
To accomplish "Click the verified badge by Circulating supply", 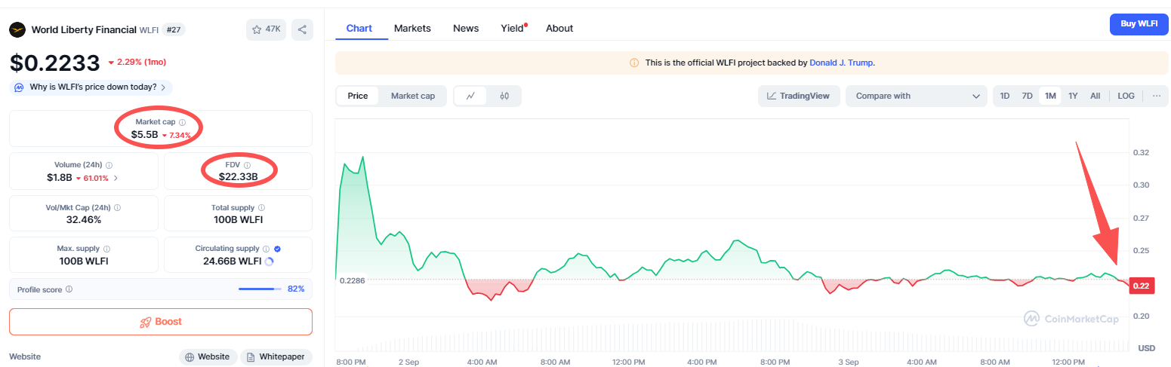I will tap(277, 248).
